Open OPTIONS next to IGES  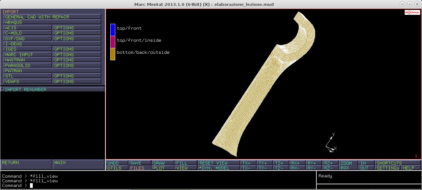[77, 49]
